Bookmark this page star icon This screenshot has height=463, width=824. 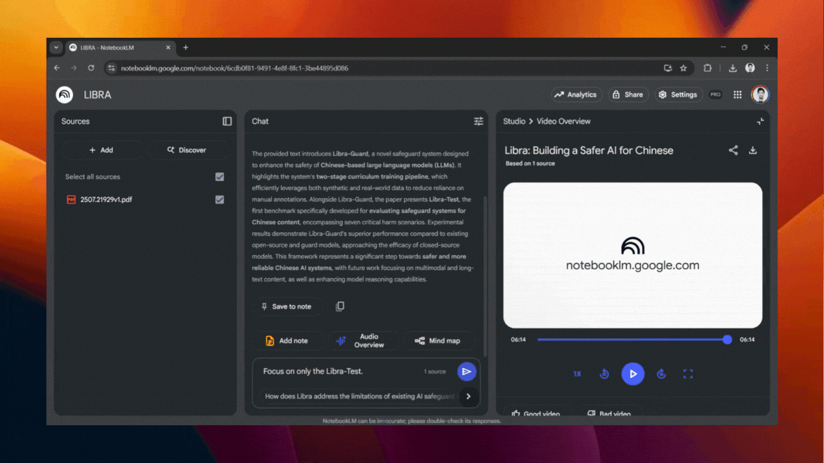point(683,69)
